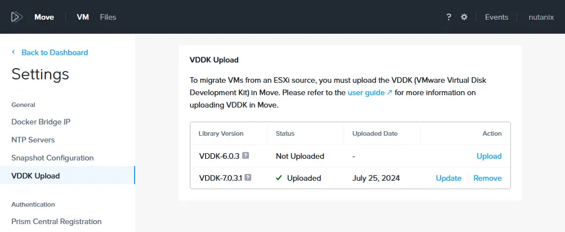565x232 pixels.
Task: Click the info icon beside VDDK-7.0.3.1
Action: click(x=248, y=177)
